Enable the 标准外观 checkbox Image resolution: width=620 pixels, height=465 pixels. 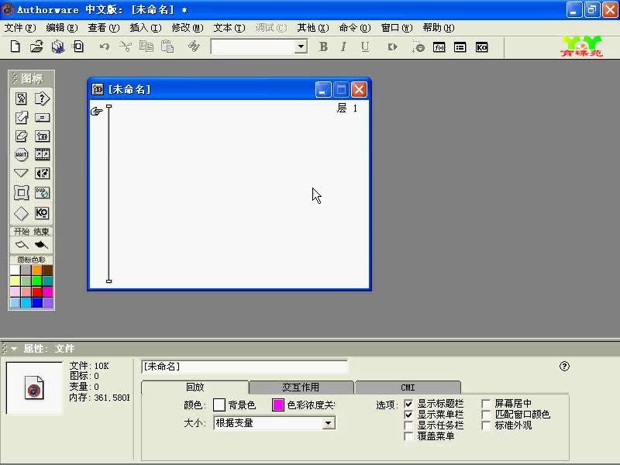(x=486, y=425)
